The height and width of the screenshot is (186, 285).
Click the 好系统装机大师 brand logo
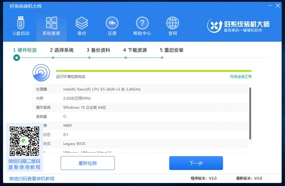pyautogui.click(x=238, y=26)
